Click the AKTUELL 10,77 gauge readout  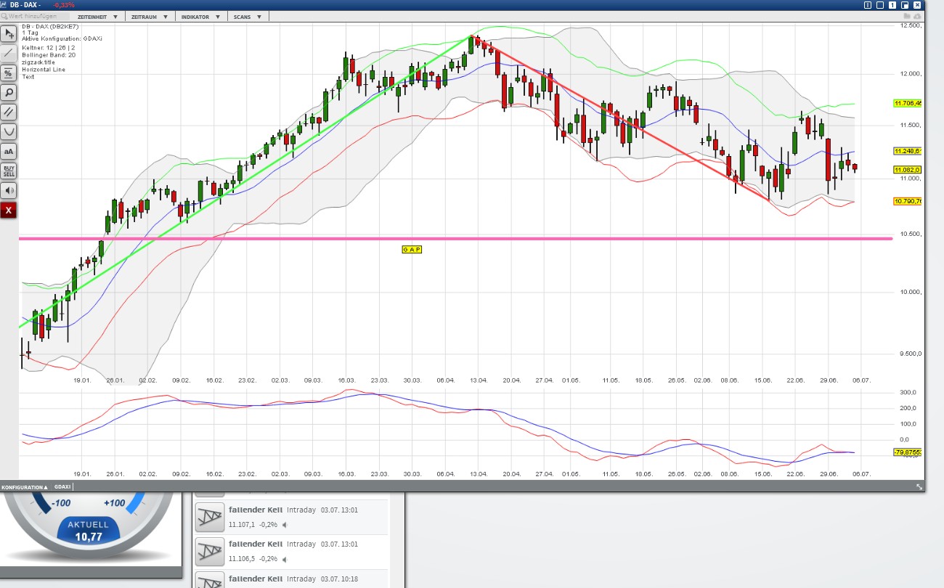point(88,532)
